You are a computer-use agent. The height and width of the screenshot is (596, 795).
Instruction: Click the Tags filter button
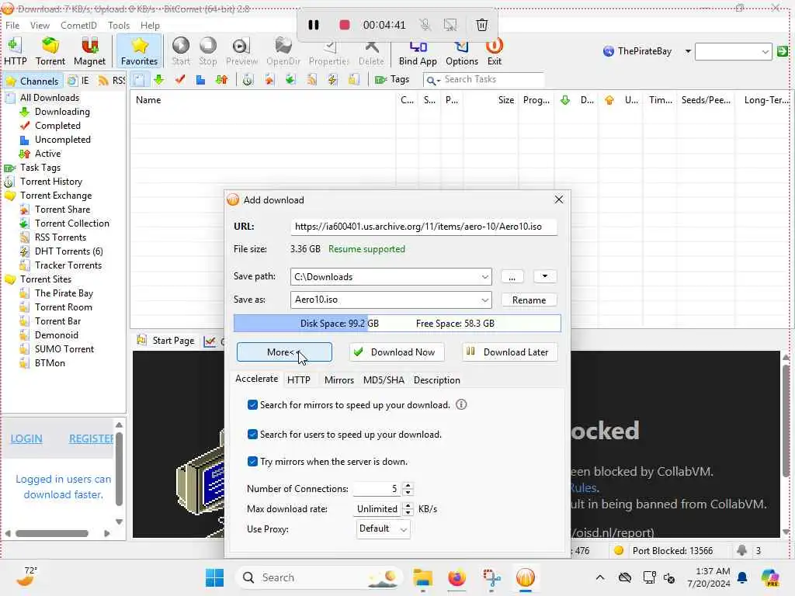tap(392, 80)
